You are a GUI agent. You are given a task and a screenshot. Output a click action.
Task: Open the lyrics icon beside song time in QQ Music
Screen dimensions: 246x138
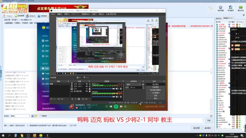tap(156, 106)
